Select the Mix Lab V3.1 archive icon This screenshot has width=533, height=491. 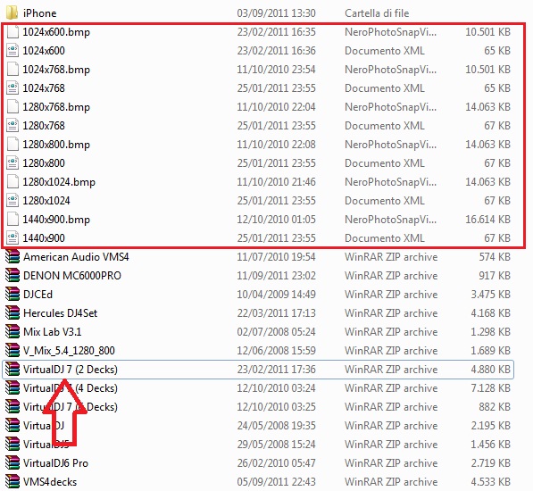pyautogui.click(x=12, y=331)
